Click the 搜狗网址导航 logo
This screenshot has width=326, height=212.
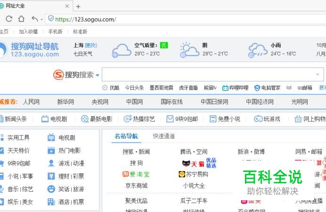[30, 49]
